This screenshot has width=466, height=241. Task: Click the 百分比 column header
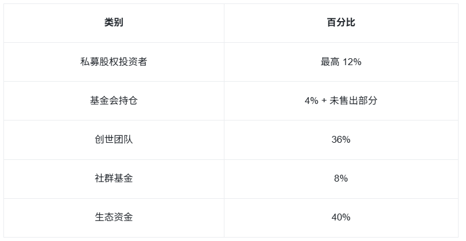[x=341, y=23]
